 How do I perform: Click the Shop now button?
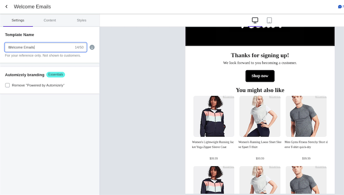[260, 76]
